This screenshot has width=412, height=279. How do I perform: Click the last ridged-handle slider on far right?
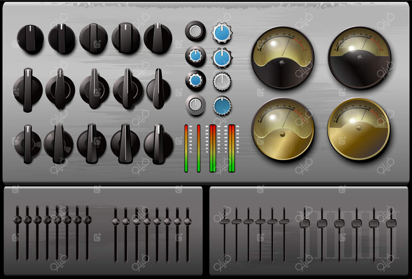tap(391, 223)
